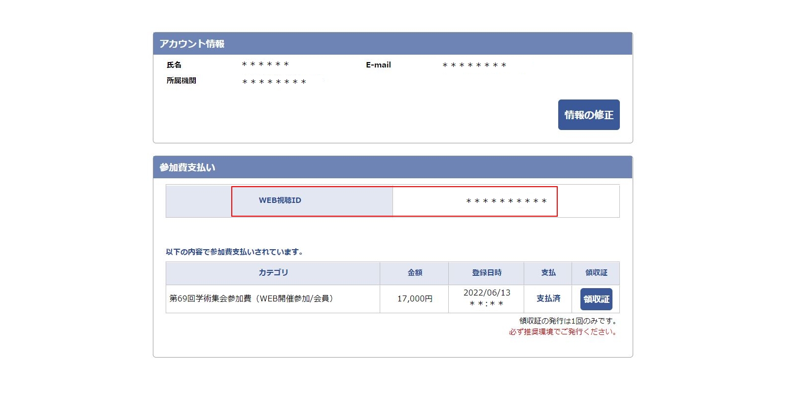Click the masked value beside 氏名

pos(265,65)
